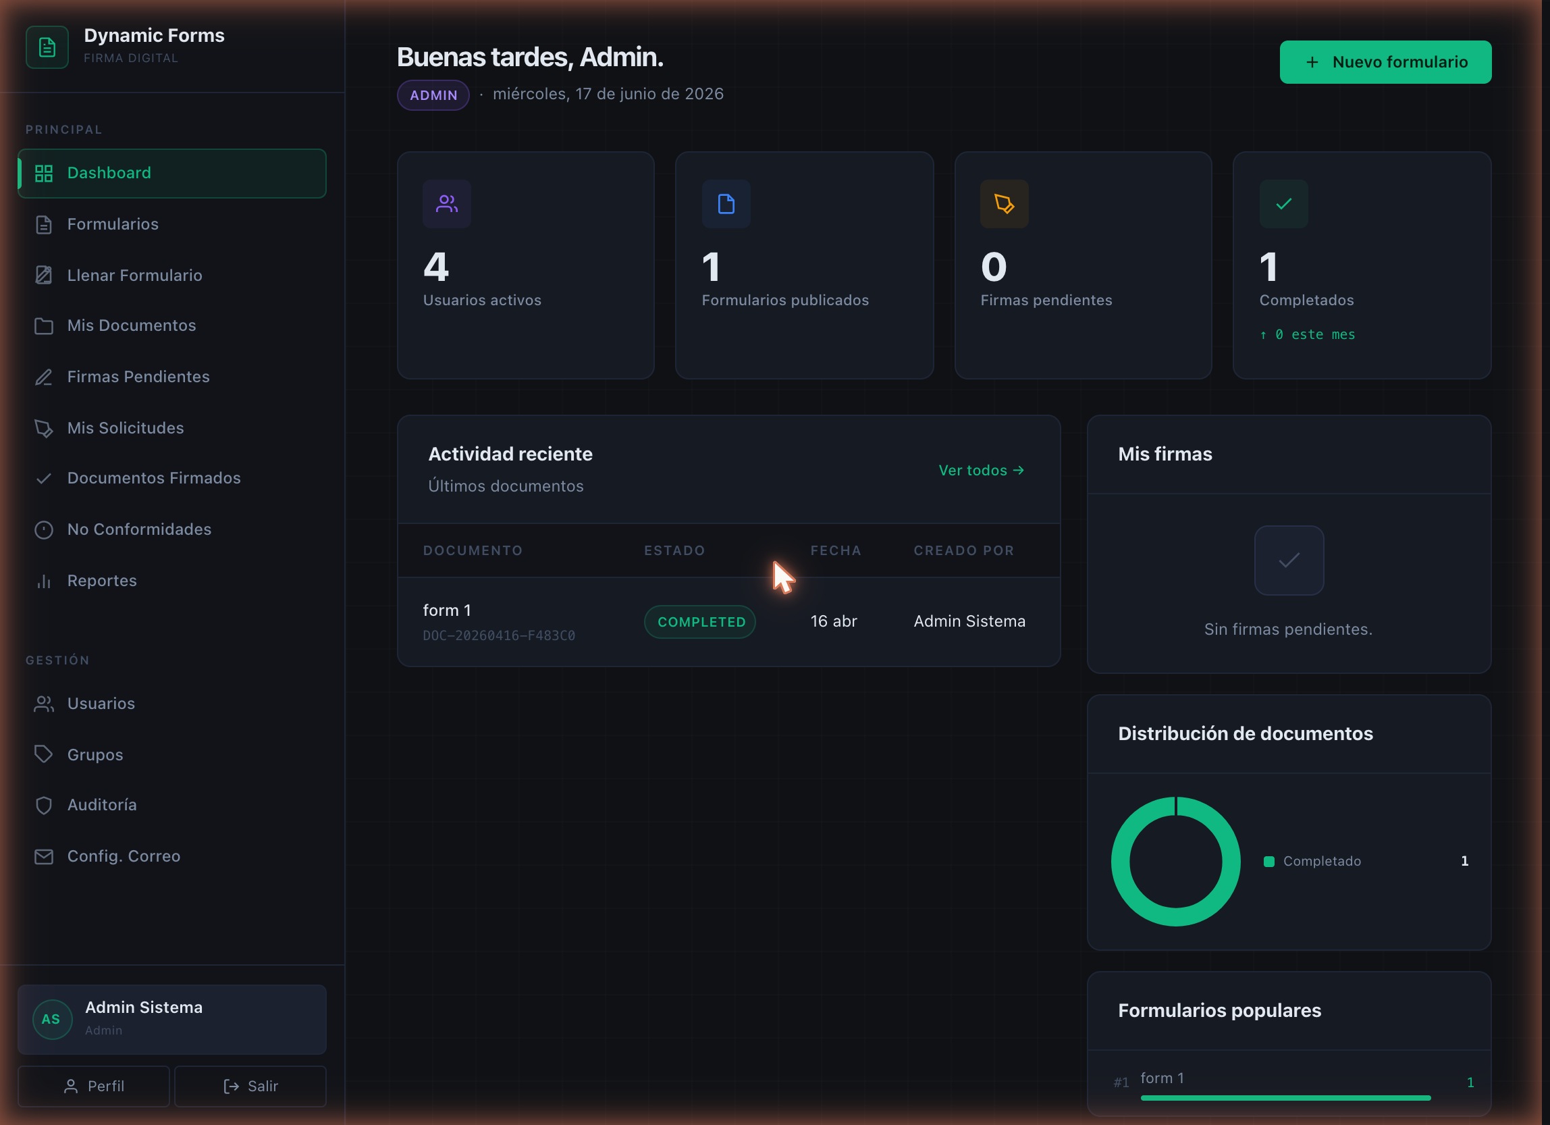Click the "0 este mes" trend text
Image resolution: width=1550 pixels, height=1125 pixels.
1308,335
